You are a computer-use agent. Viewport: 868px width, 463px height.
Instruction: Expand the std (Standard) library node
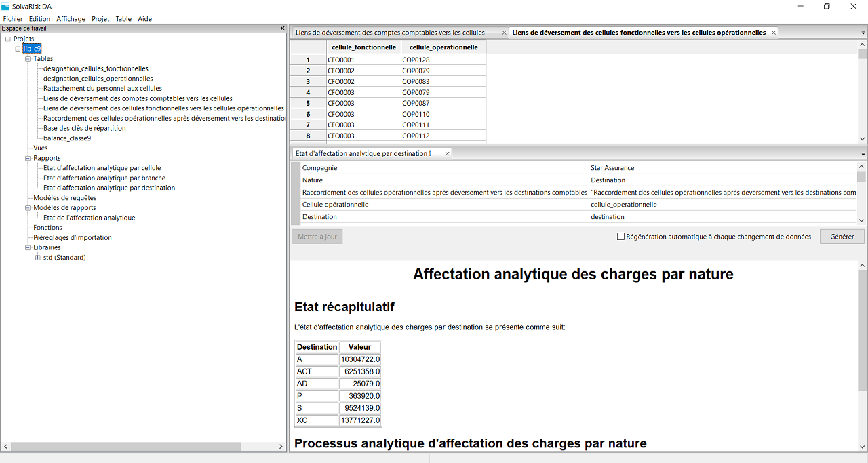tap(38, 258)
